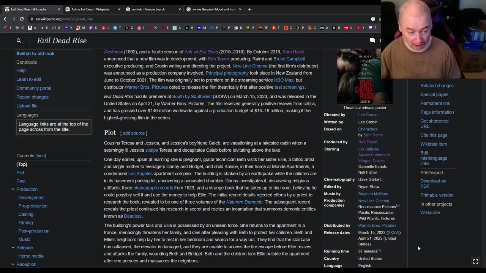The image size is (486, 273).
Task: Jump to Development in contents
Action: (32, 198)
